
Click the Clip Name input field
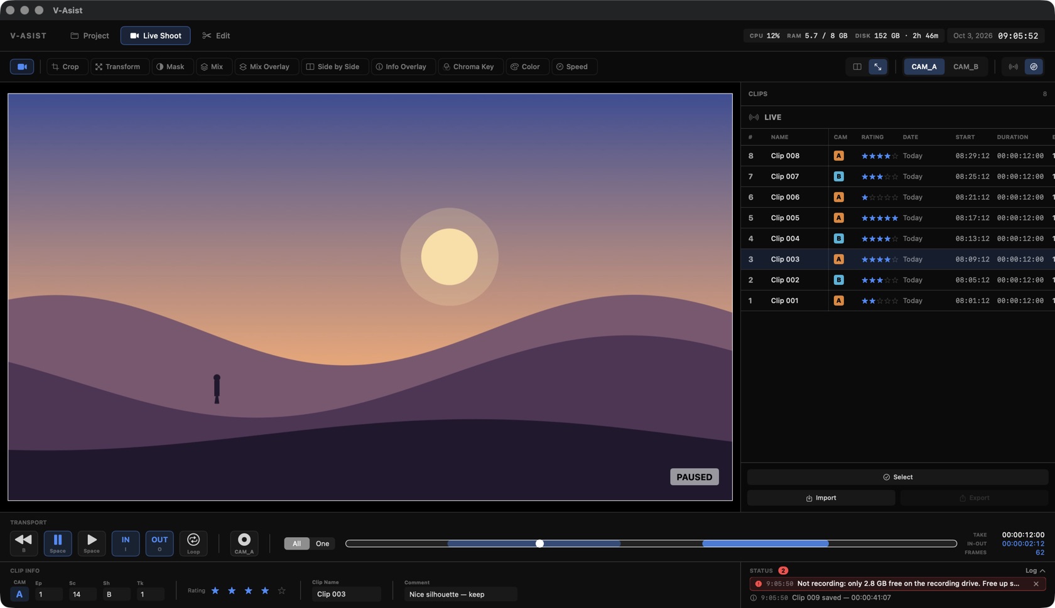(x=346, y=594)
